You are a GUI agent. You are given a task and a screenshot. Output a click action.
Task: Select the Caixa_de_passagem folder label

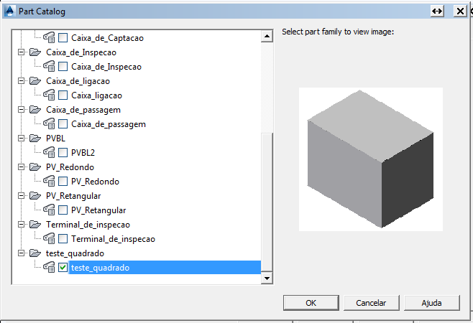pyautogui.click(x=83, y=110)
